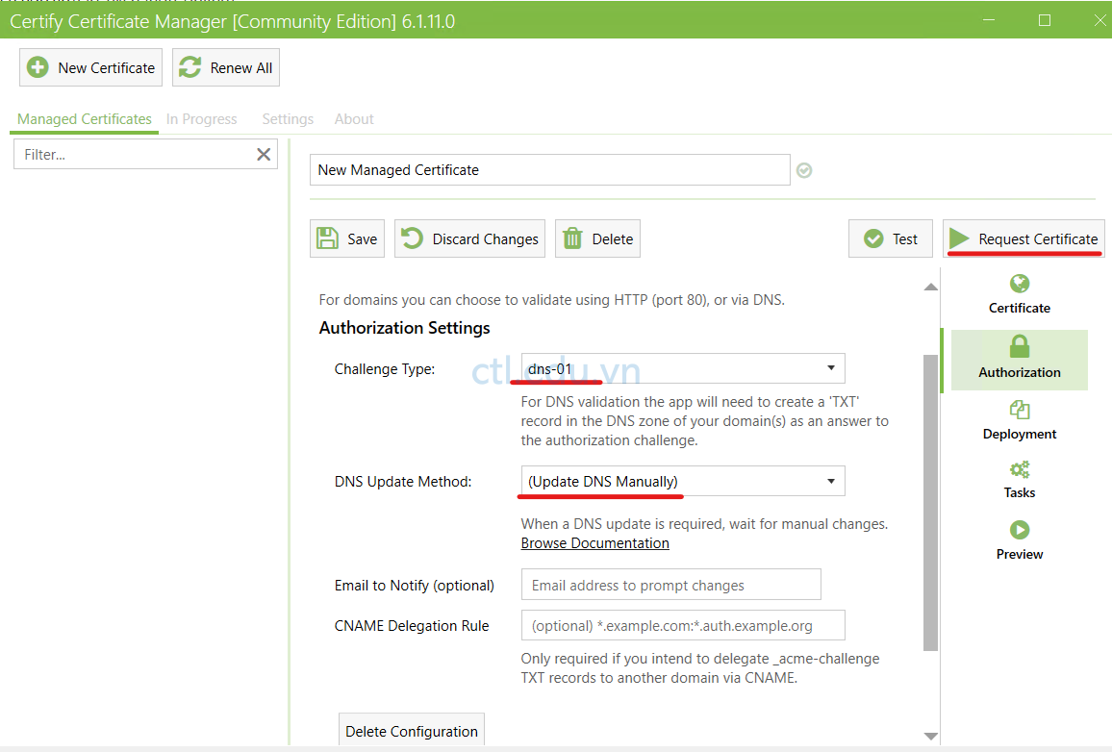Expand the DNS Update Method dropdown
Viewport: 1112px width, 752px height.
pyautogui.click(x=829, y=481)
